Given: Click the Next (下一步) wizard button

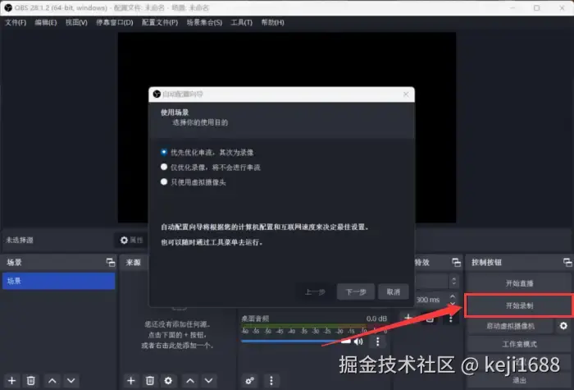Looking at the screenshot, I should (356, 291).
